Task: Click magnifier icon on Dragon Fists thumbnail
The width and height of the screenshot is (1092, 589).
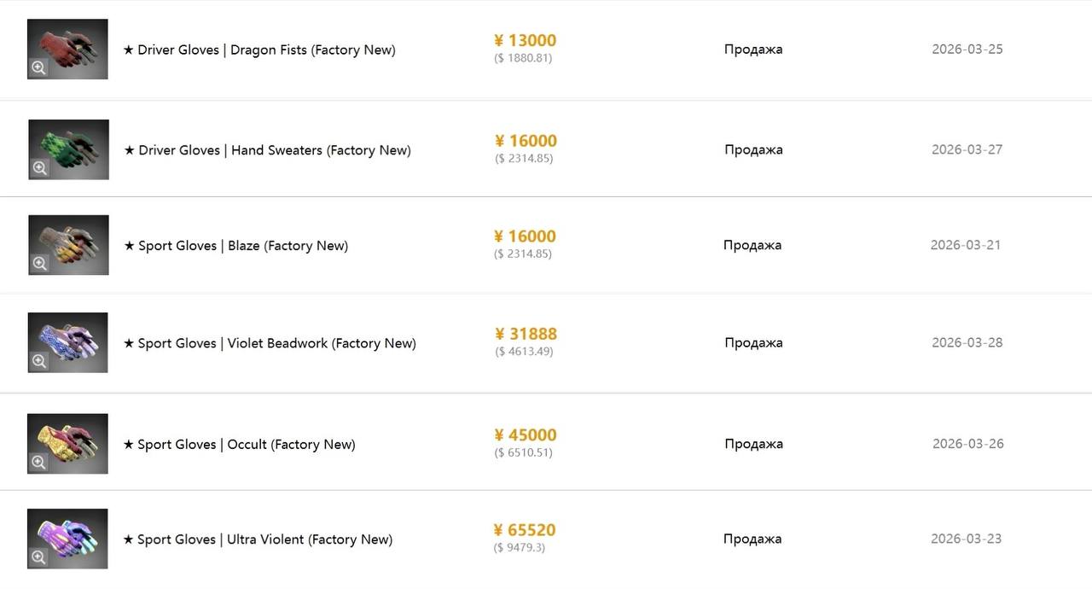Action: click(x=38, y=68)
